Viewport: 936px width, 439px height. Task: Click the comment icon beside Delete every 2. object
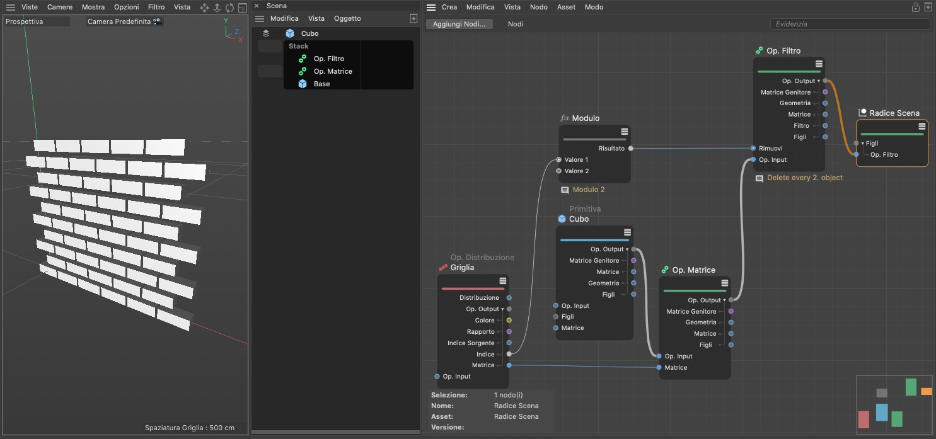tap(760, 178)
